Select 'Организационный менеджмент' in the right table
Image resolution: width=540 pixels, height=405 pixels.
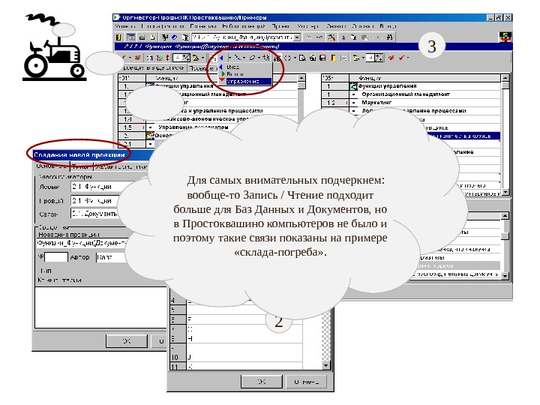coord(410,94)
